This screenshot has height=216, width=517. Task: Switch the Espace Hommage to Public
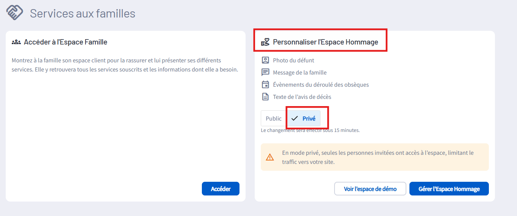point(274,119)
